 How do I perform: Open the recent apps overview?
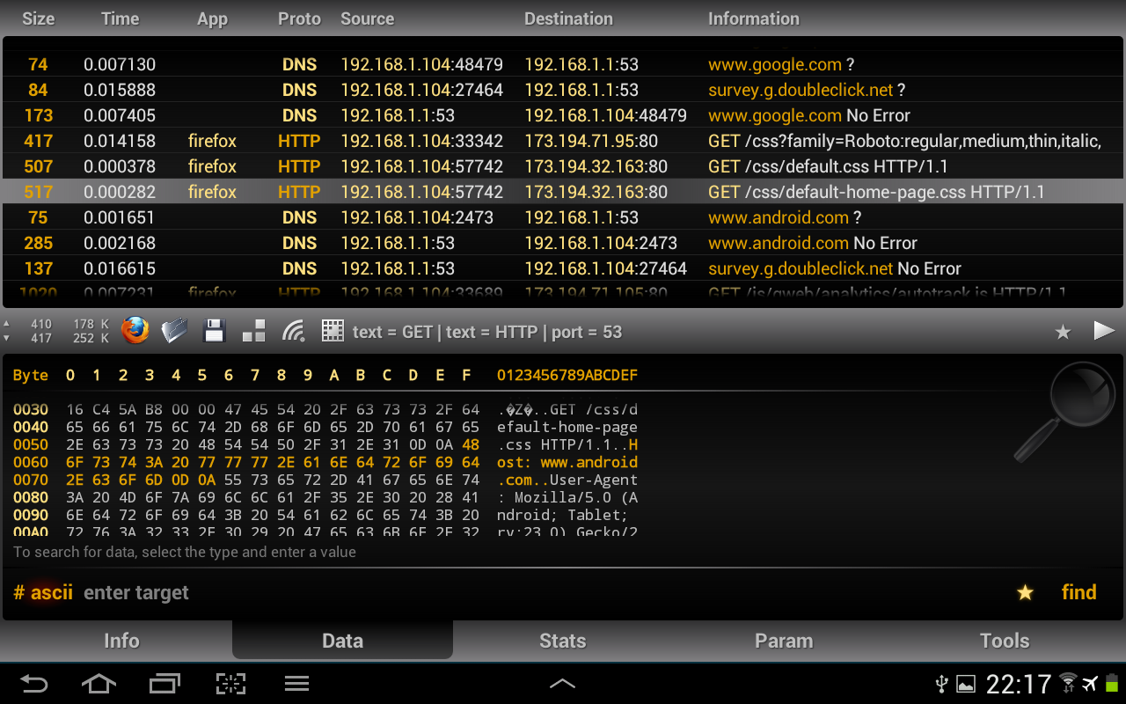pyautogui.click(x=165, y=684)
